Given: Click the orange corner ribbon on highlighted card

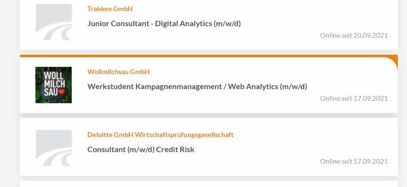Looking at the screenshot, I should tap(393, 62).
